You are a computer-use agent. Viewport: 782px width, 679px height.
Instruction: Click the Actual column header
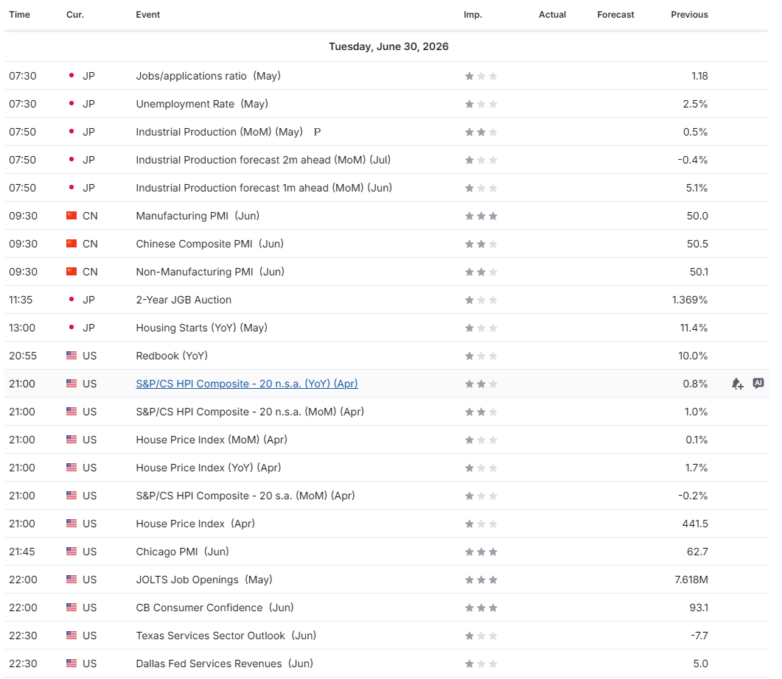click(552, 15)
